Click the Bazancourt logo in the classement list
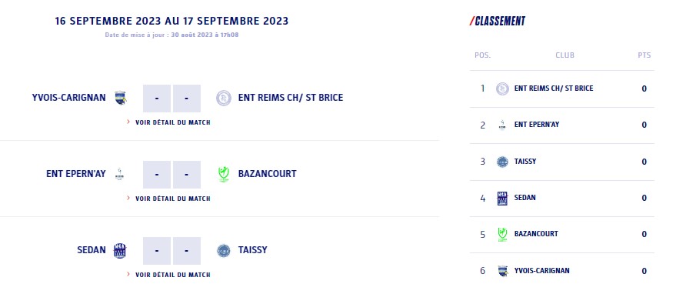The image size is (676, 304). (x=502, y=235)
